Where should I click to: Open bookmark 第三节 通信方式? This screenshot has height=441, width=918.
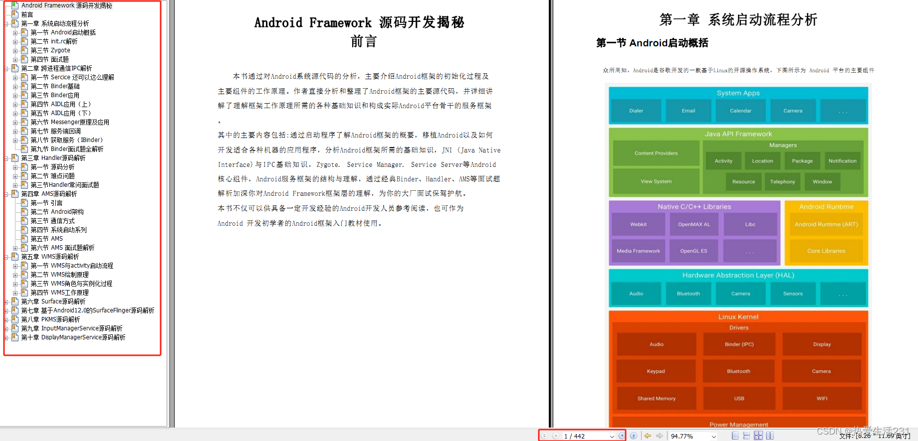52,221
